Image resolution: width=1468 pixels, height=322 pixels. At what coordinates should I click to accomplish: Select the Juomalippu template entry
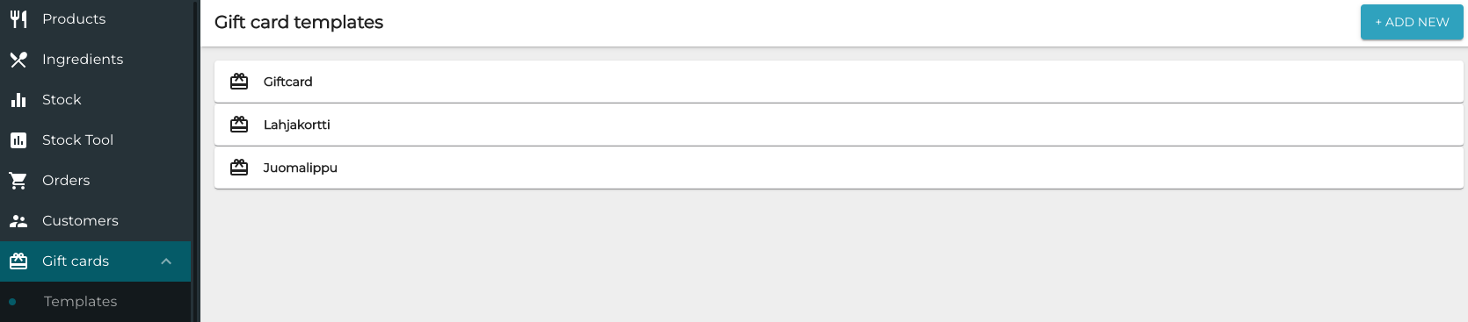point(839,168)
